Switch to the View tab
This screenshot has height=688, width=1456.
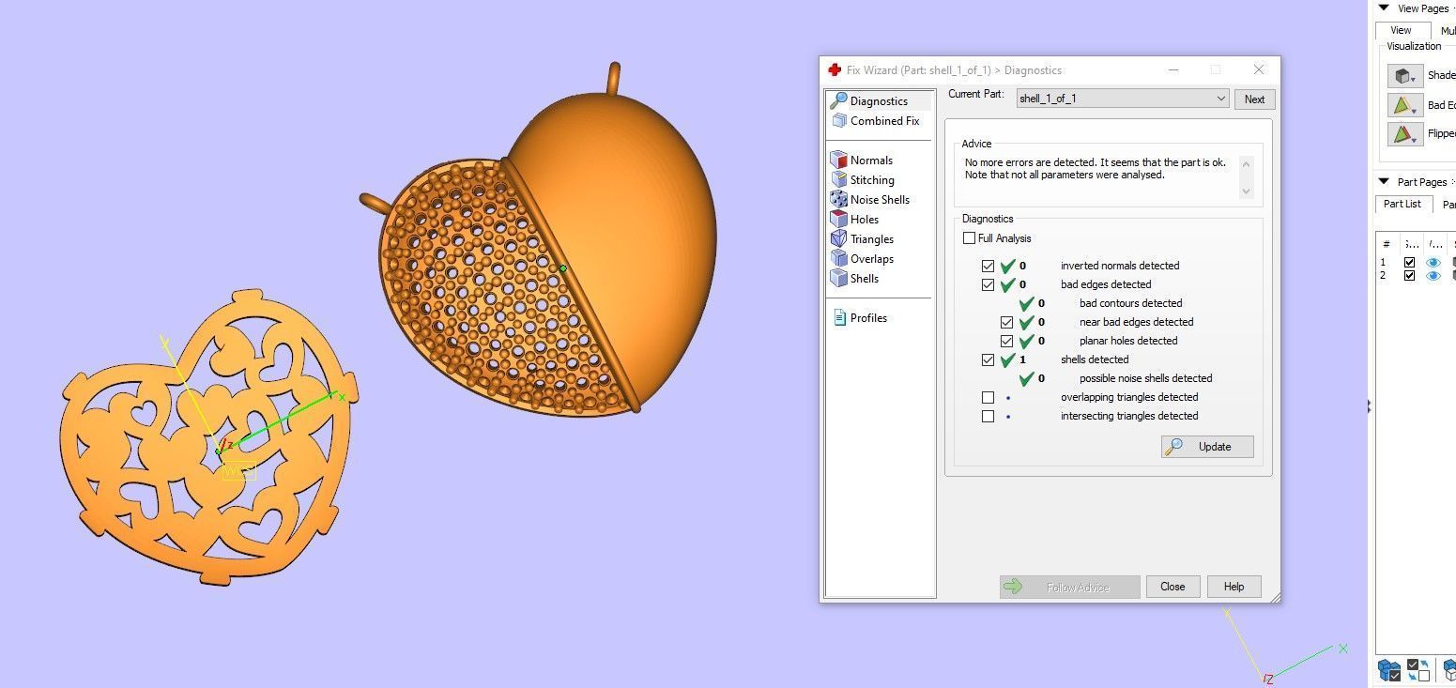pyautogui.click(x=1401, y=30)
